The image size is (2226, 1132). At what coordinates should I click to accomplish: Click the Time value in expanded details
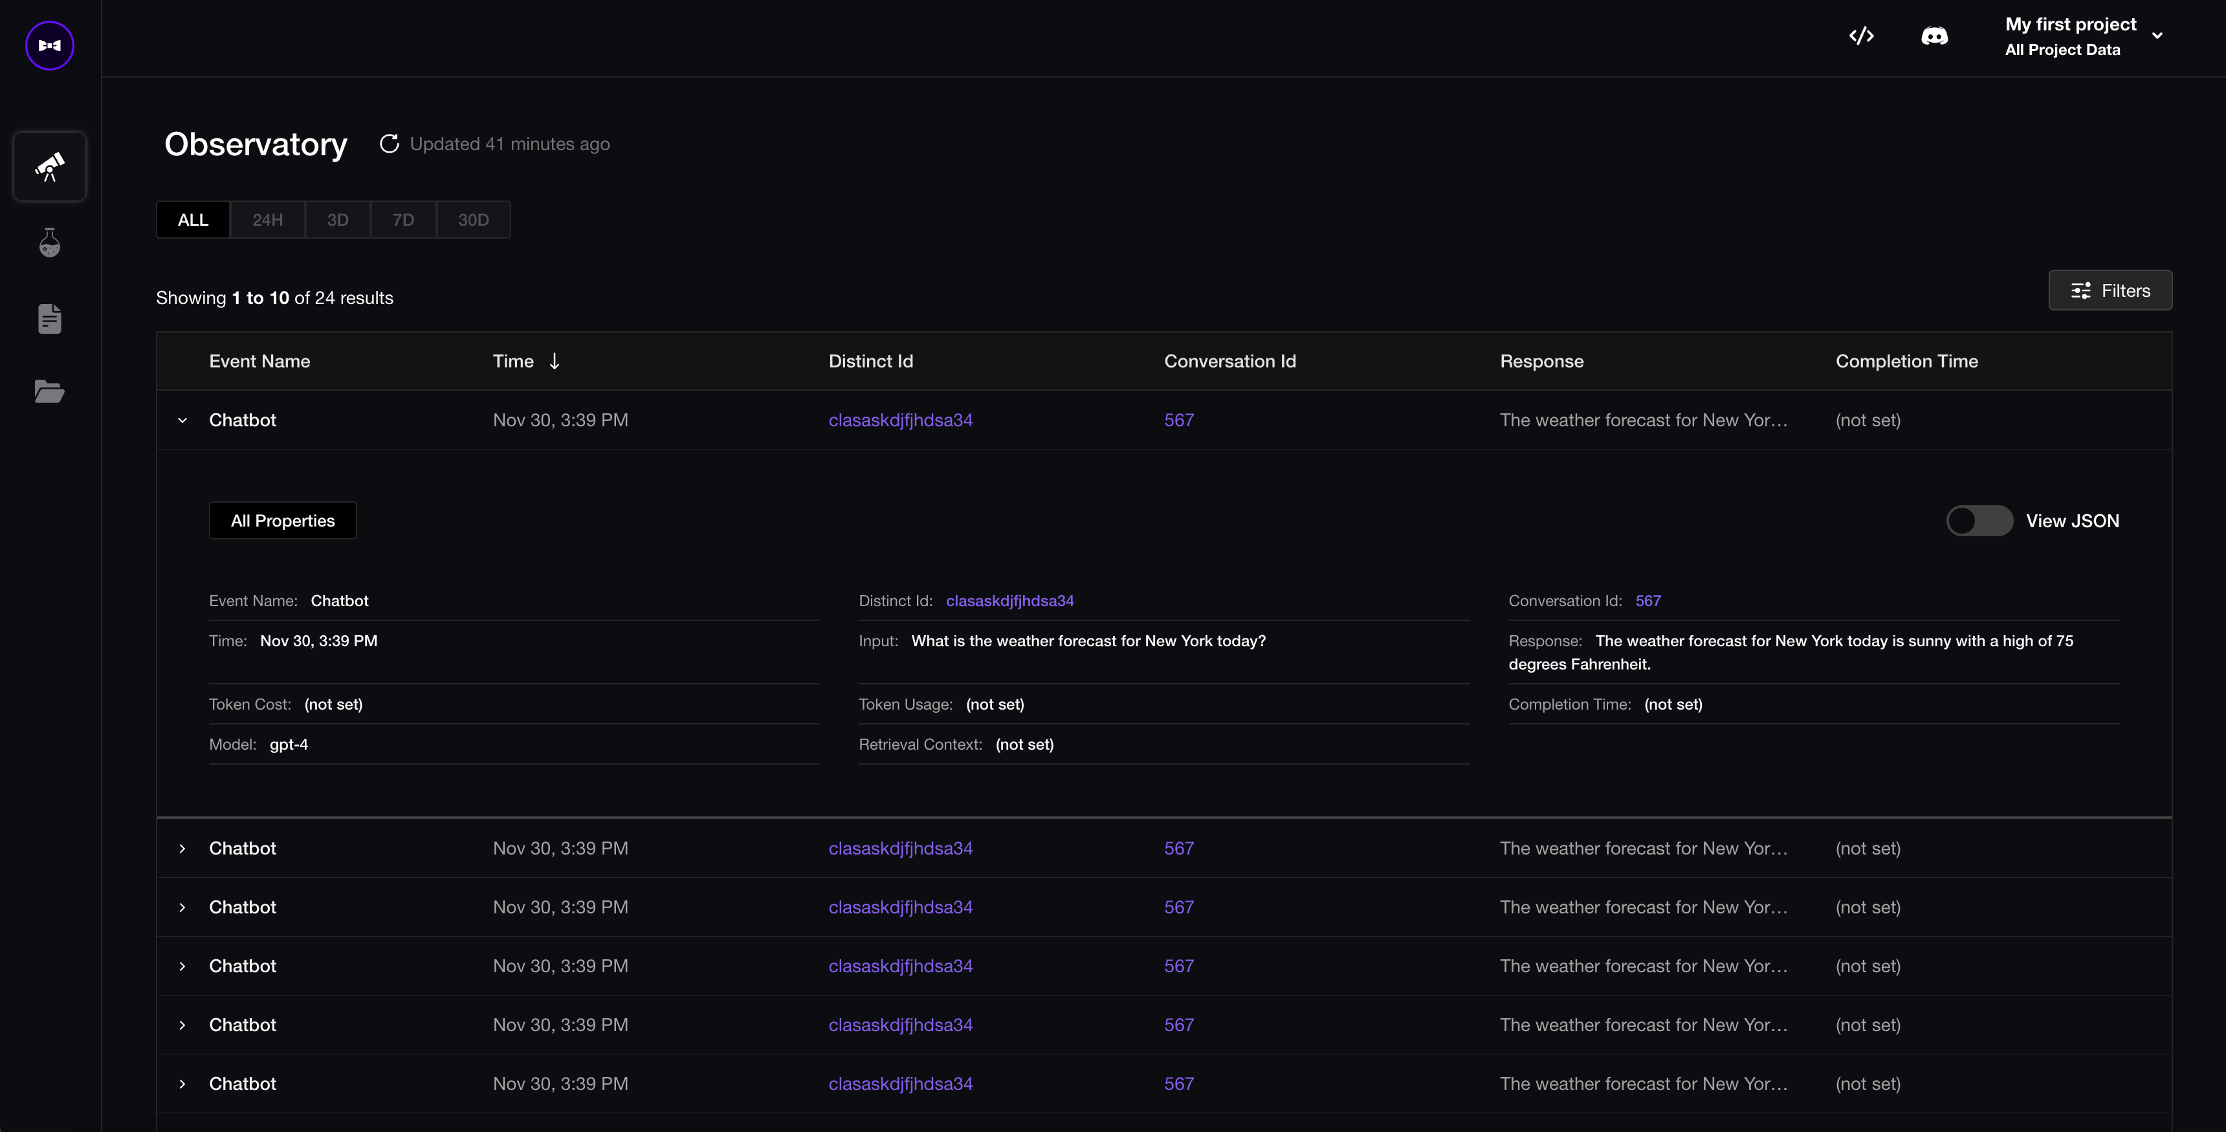(x=319, y=640)
